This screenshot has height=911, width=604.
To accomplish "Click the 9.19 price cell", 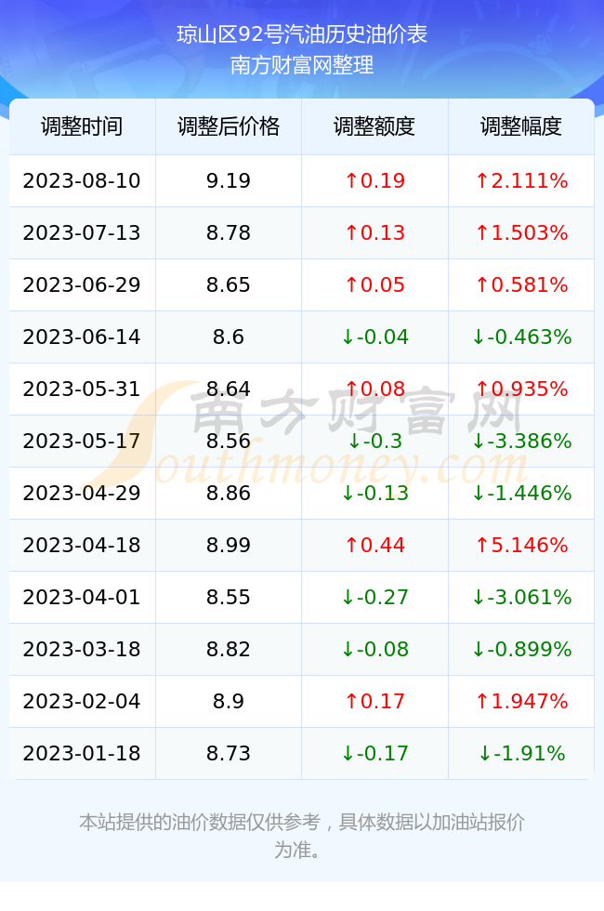I will point(229,180).
